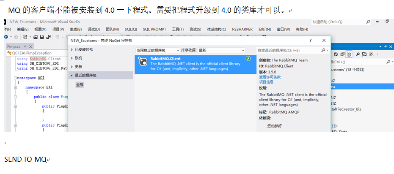Toggle Solution Explorer Show All Files icon
This screenshot has width=394, height=174.
(x=349, y=54)
